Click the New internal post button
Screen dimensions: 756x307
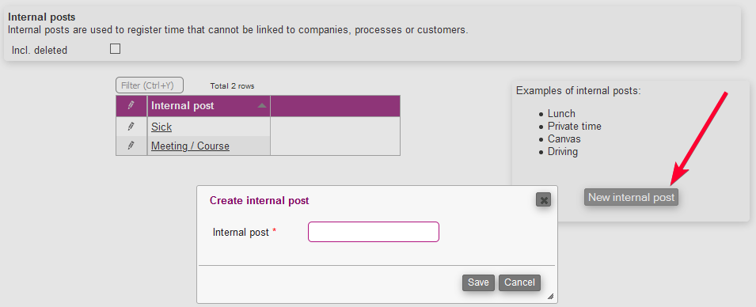tap(631, 197)
